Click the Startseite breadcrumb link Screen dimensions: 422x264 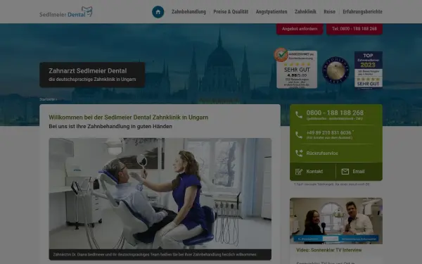47,99
